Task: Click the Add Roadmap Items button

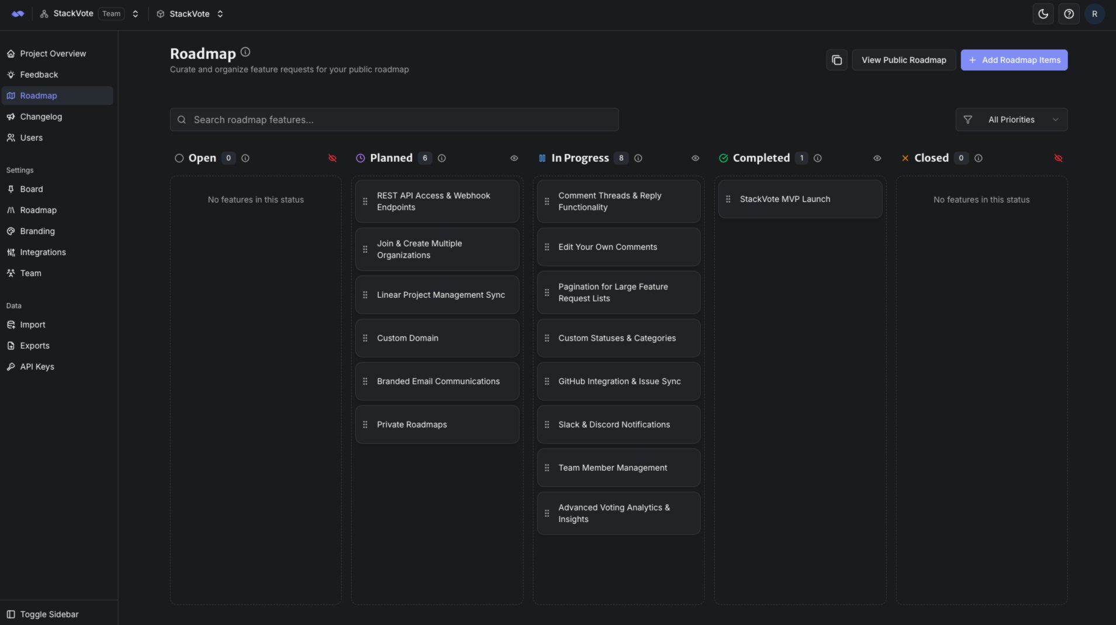Action: click(x=1014, y=60)
